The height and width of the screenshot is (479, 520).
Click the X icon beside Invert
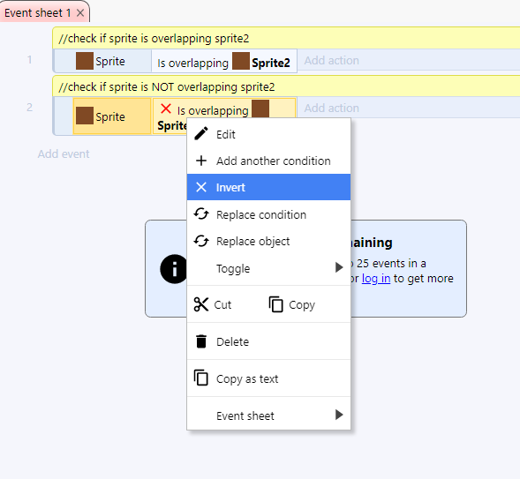[201, 187]
